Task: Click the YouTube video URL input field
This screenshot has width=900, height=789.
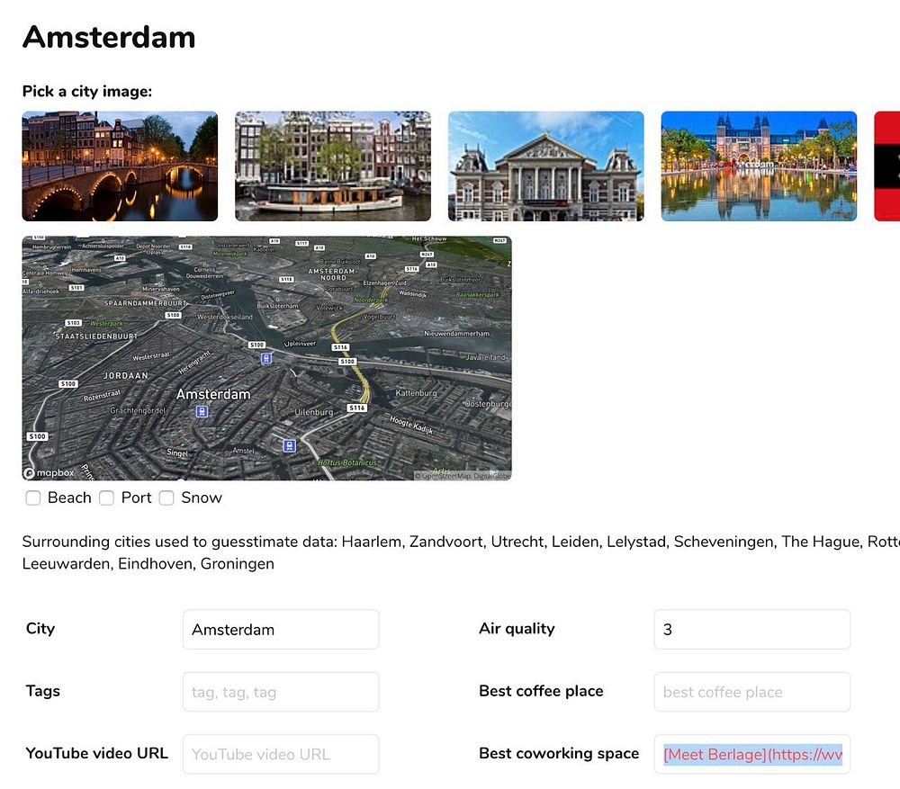Action: (x=281, y=754)
